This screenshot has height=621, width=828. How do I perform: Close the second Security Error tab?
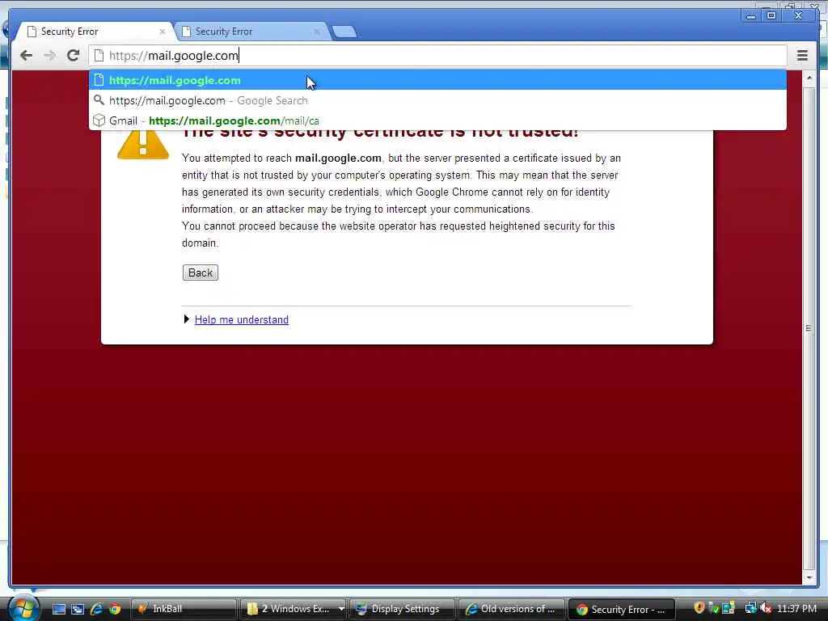316,32
